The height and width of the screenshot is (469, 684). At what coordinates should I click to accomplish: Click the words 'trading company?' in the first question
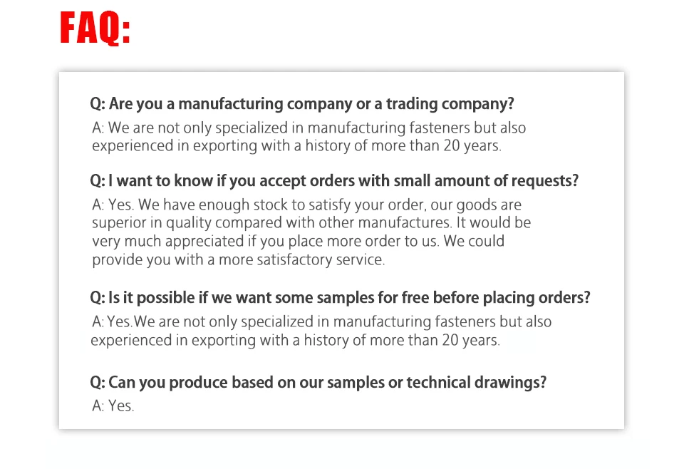(x=450, y=104)
